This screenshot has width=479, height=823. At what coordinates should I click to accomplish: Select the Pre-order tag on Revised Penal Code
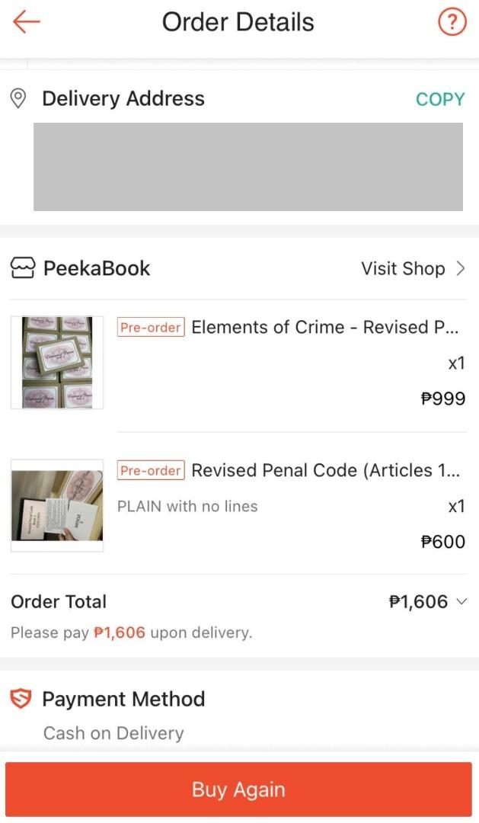coord(151,470)
